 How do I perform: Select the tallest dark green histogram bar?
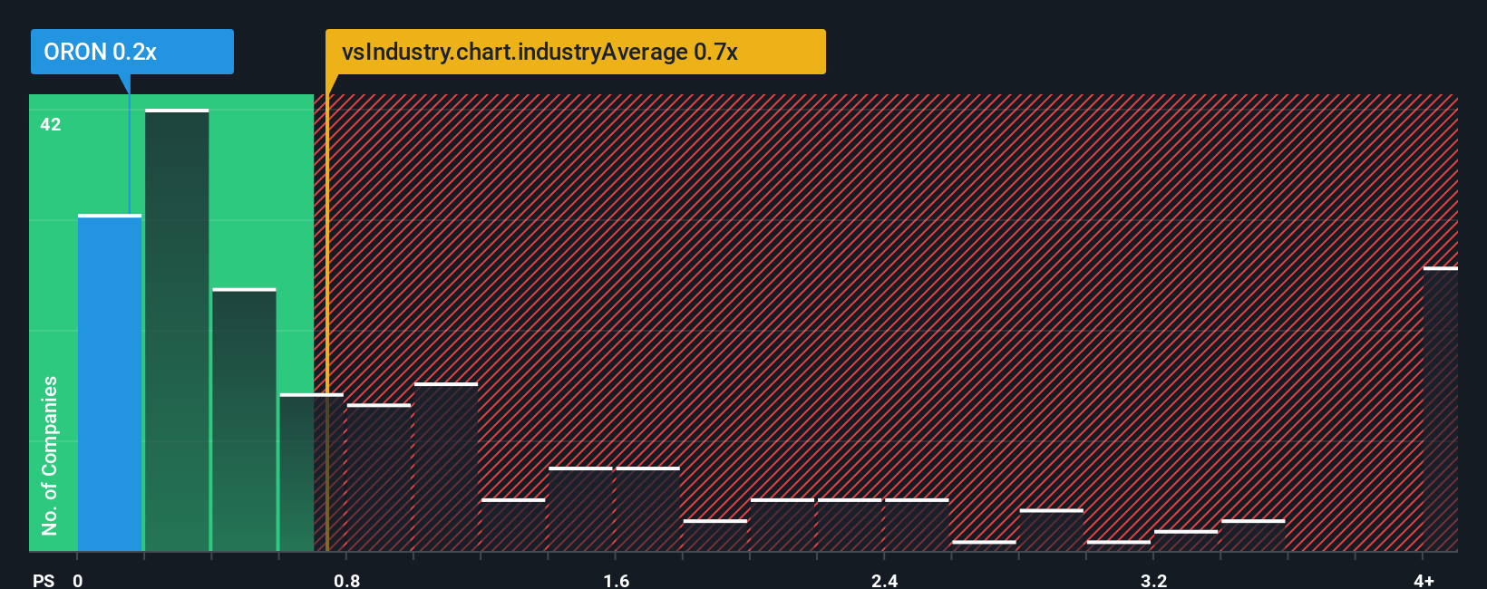point(177,331)
